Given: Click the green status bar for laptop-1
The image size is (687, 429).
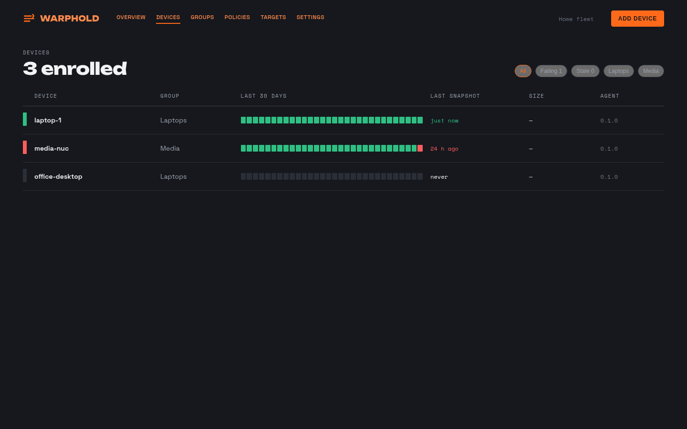Looking at the screenshot, I should click(x=25, y=119).
